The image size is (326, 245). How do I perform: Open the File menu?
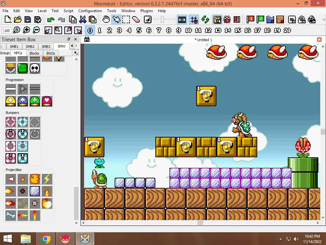[5, 11]
